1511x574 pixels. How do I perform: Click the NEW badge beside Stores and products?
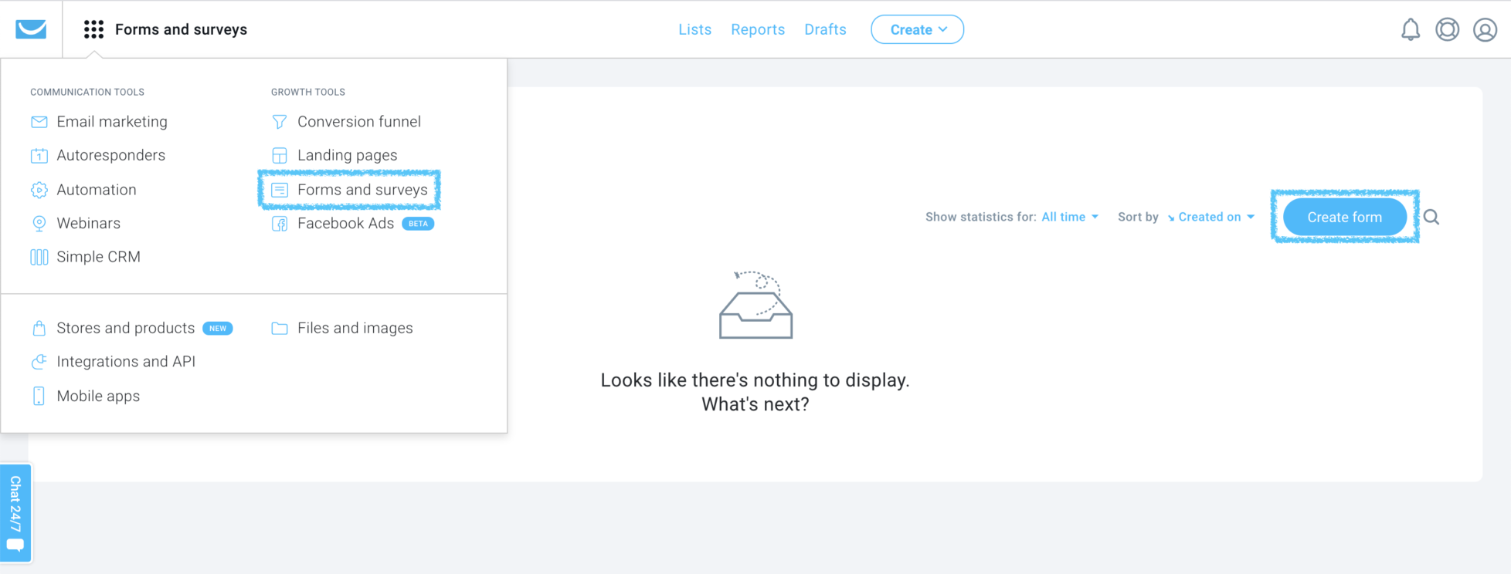(x=218, y=329)
